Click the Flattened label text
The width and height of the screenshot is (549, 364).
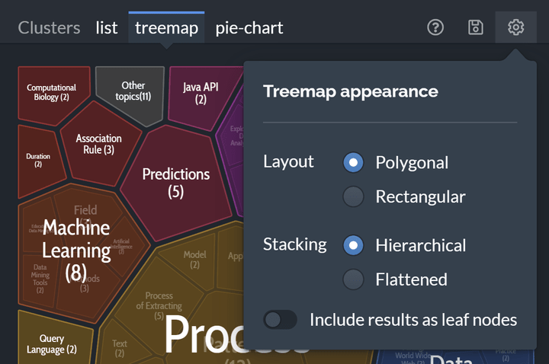click(412, 279)
